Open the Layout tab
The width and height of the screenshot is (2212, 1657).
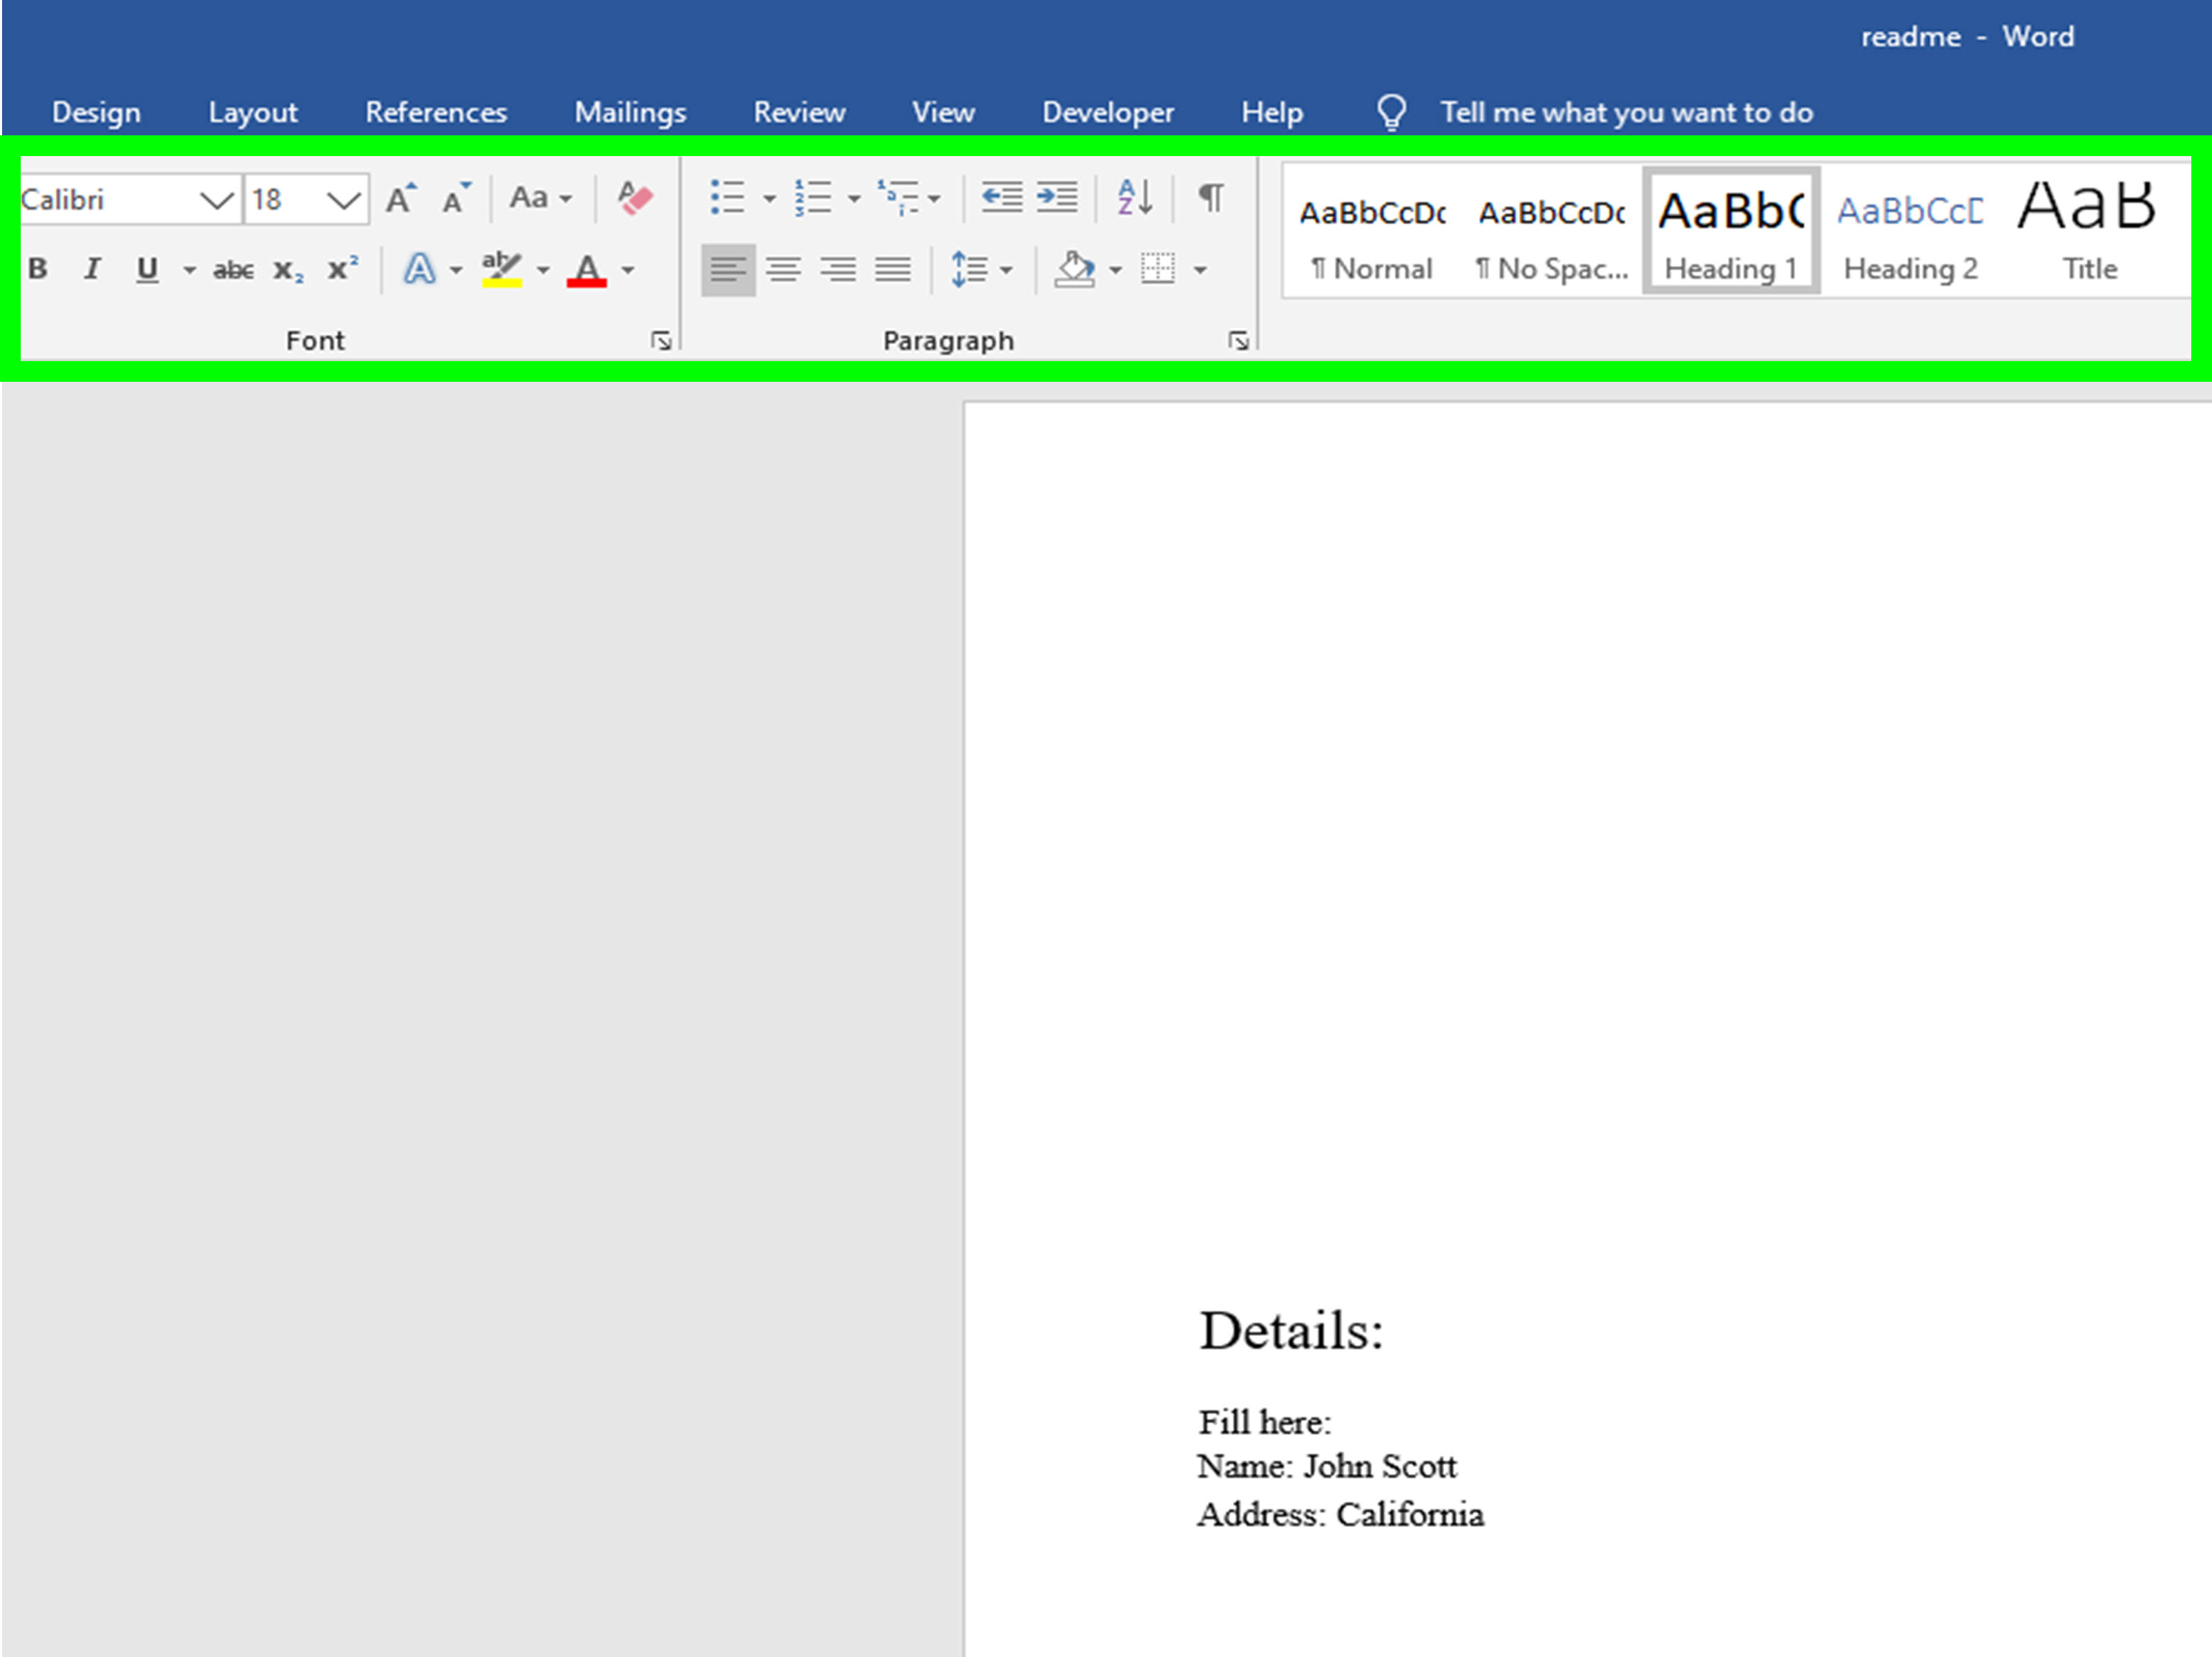(x=253, y=112)
